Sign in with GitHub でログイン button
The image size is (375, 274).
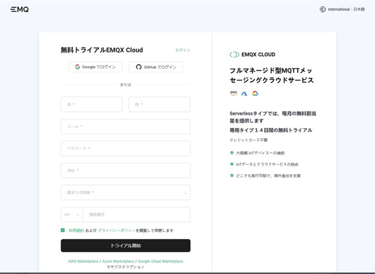tap(156, 67)
